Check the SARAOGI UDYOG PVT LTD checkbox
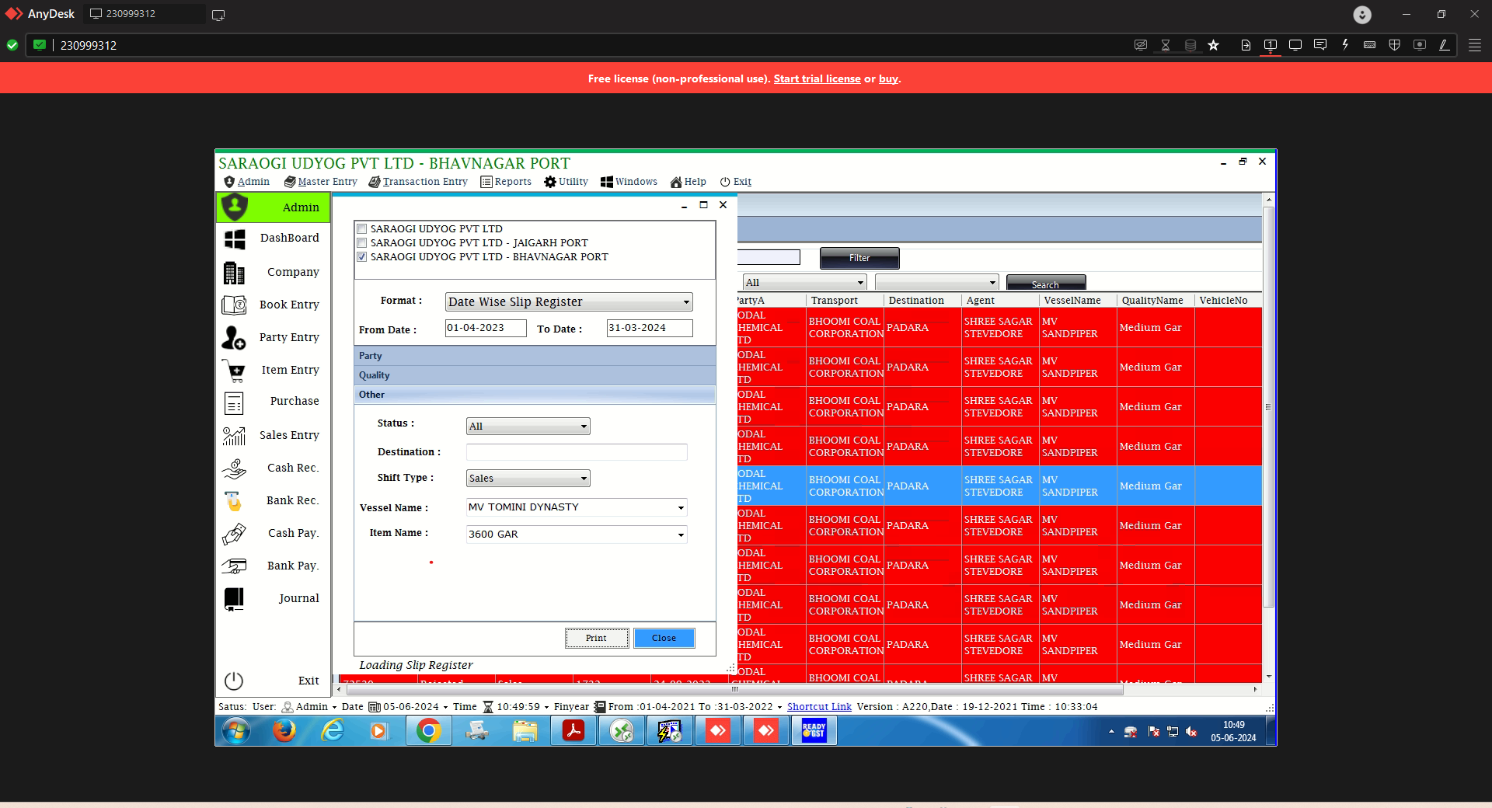 [x=362, y=229]
